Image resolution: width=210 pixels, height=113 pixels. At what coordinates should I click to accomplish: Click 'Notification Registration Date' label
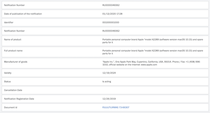19,99
